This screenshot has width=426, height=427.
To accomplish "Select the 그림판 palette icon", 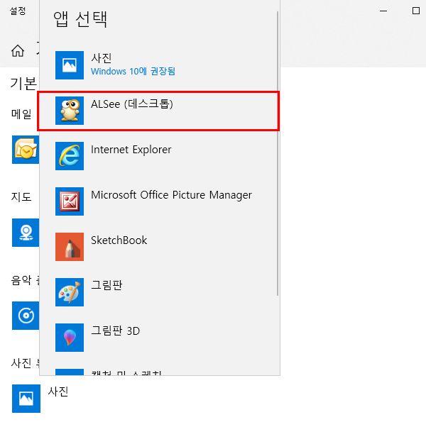I will click(70, 292).
